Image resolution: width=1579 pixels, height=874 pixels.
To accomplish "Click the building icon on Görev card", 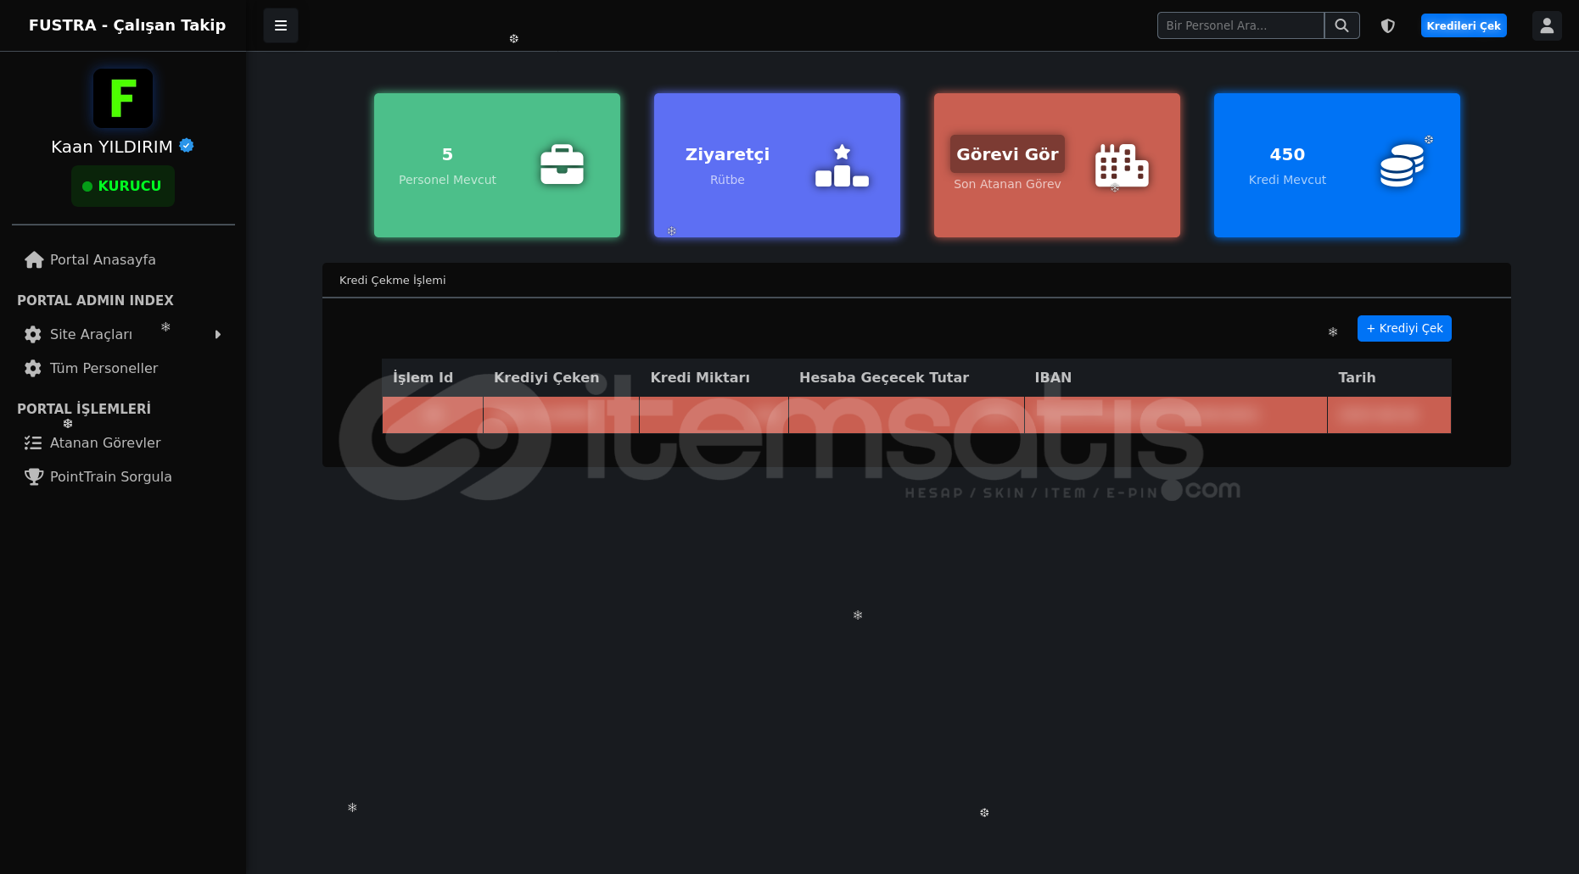I will [1122, 165].
